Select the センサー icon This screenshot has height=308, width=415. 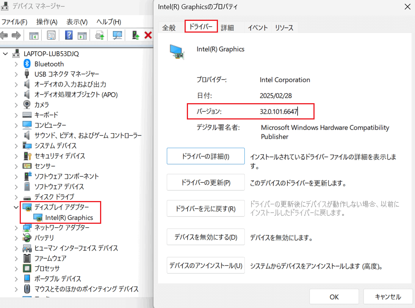pyautogui.click(x=27, y=166)
